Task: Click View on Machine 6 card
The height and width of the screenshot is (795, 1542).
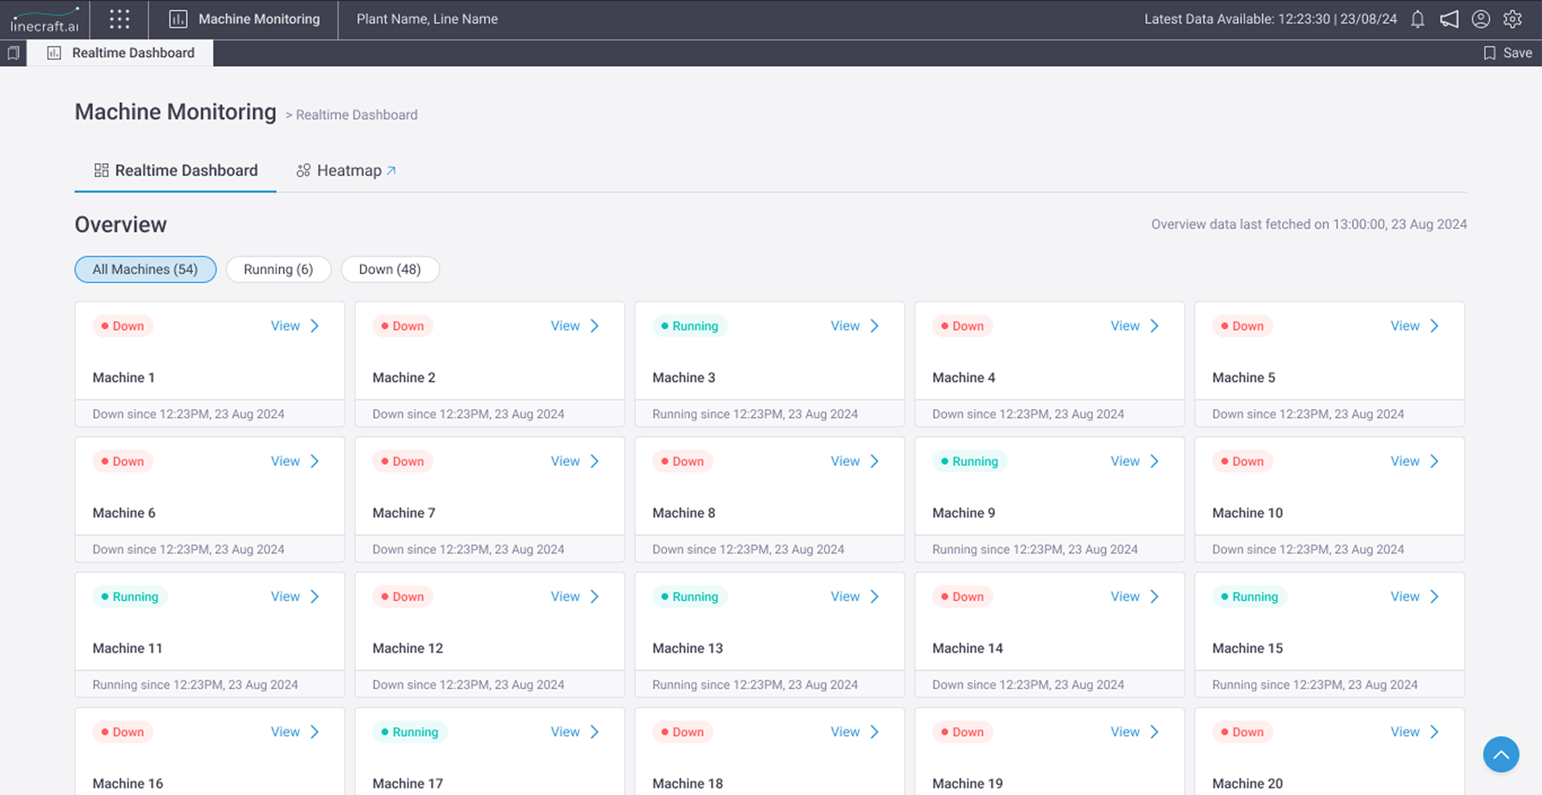Action: coord(285,461)
